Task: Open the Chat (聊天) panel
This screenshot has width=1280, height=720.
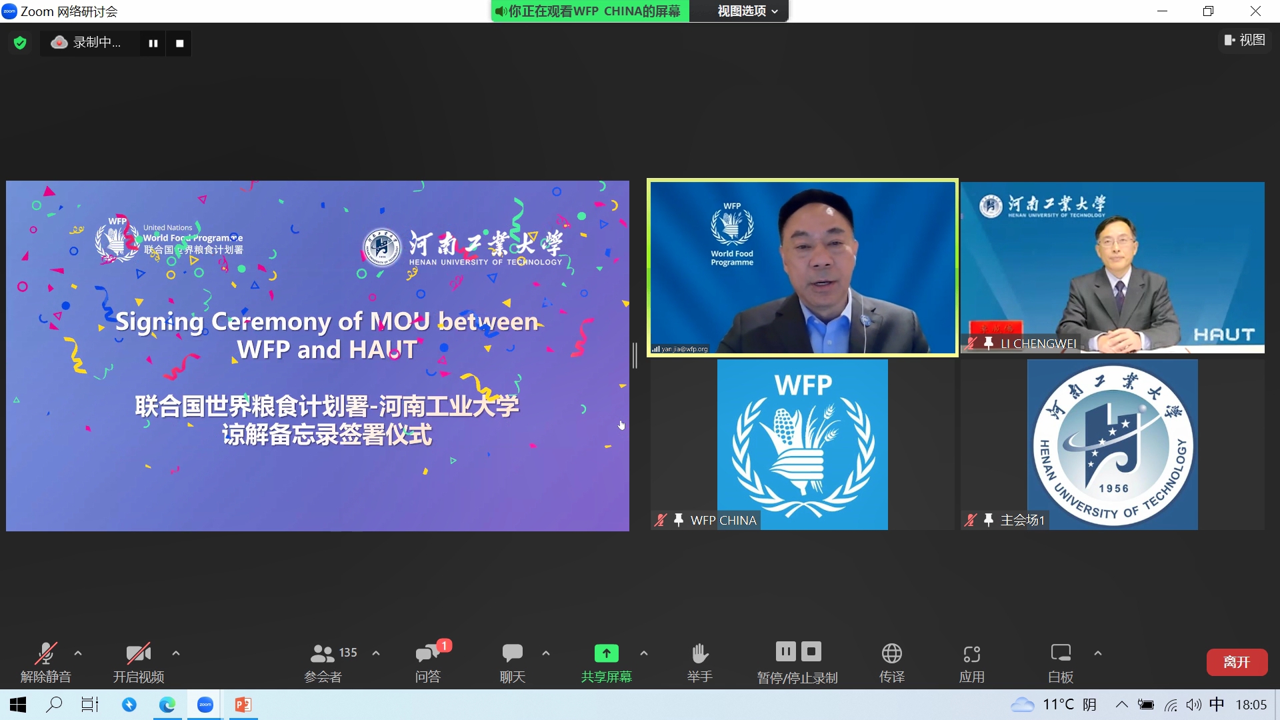Action: [x=512, y=655]
